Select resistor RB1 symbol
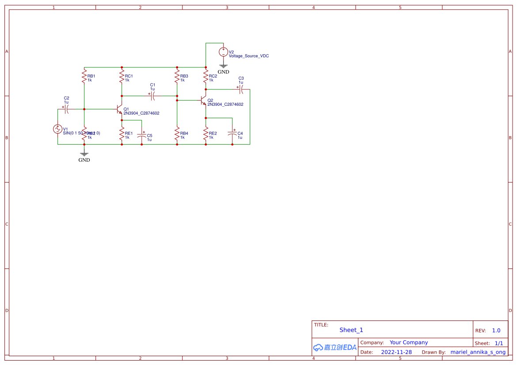The height and width of the screenshot is (365, 517). [x=84, y=76]
